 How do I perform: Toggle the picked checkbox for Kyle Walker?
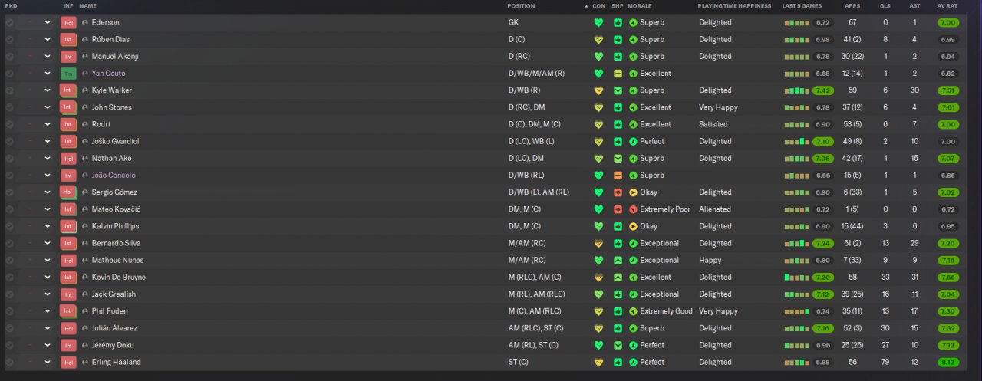tap(9, 90)
